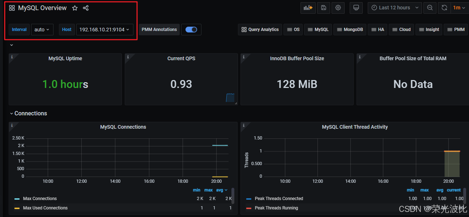
Task: Click the Peak Threads Running legend color swatch
Action: coord(248,208)
